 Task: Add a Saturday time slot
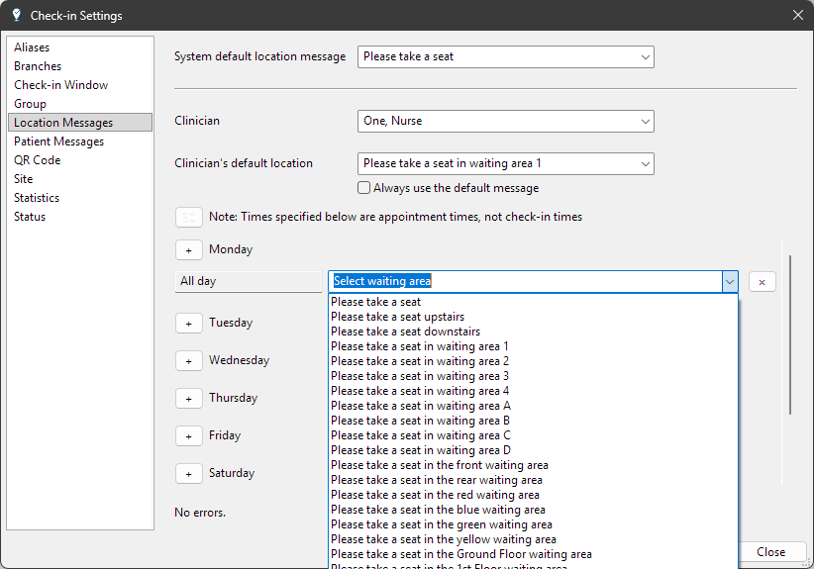(x=188, y=473)
